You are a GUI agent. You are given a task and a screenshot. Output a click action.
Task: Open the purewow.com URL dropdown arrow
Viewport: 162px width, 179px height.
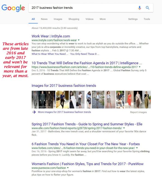68,168
